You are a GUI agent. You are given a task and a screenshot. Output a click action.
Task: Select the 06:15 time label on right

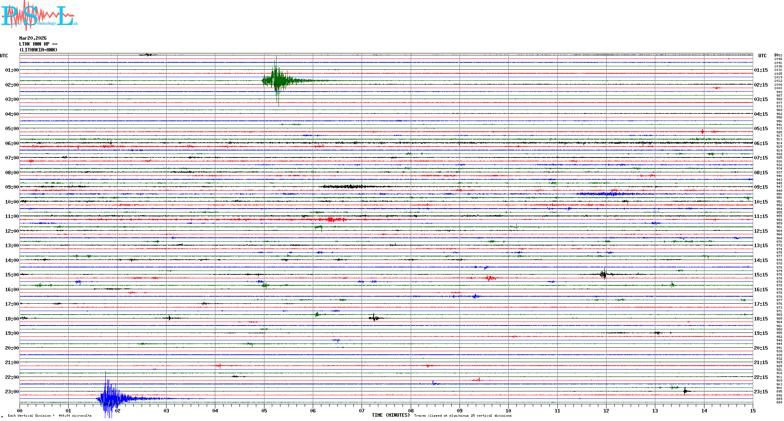coord(761,143)
